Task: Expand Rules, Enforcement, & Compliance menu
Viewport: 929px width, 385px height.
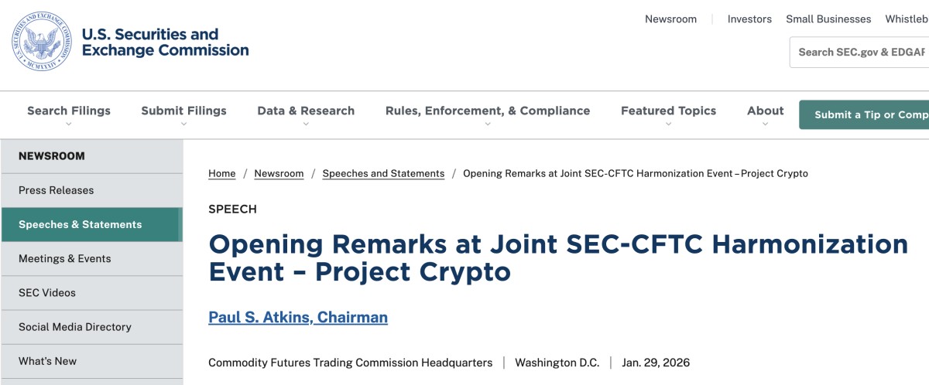Action: click(487, 112)
